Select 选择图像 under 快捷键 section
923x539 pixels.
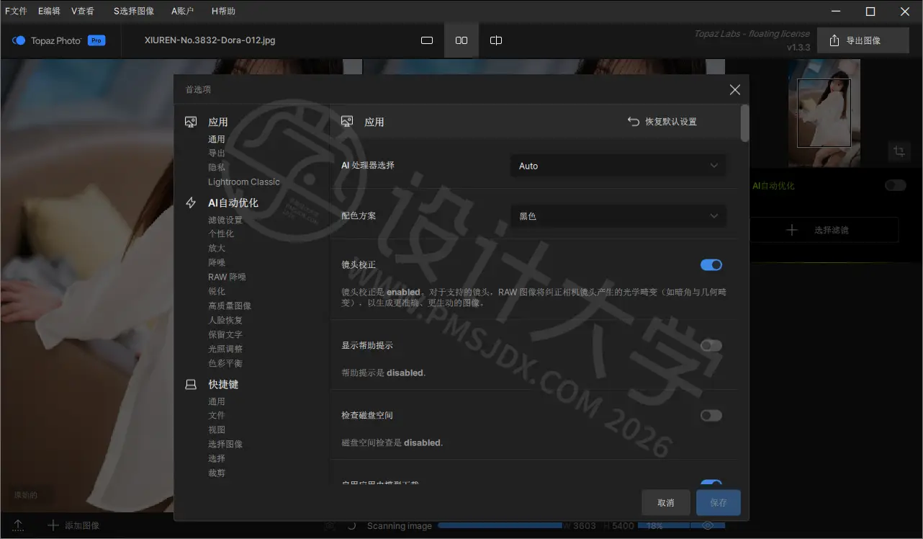pos(225,444)
